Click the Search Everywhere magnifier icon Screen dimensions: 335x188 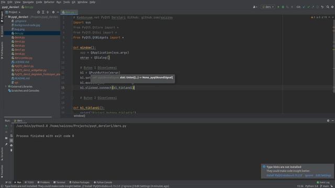pos(328,7)
